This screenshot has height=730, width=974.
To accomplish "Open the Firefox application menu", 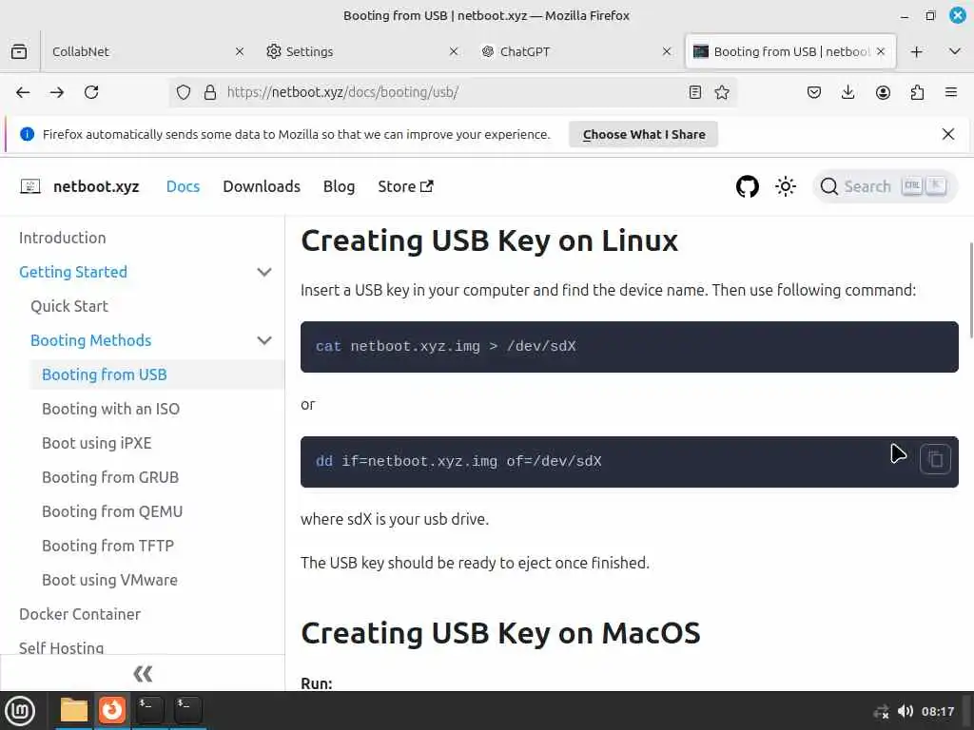I will [950, 92].
